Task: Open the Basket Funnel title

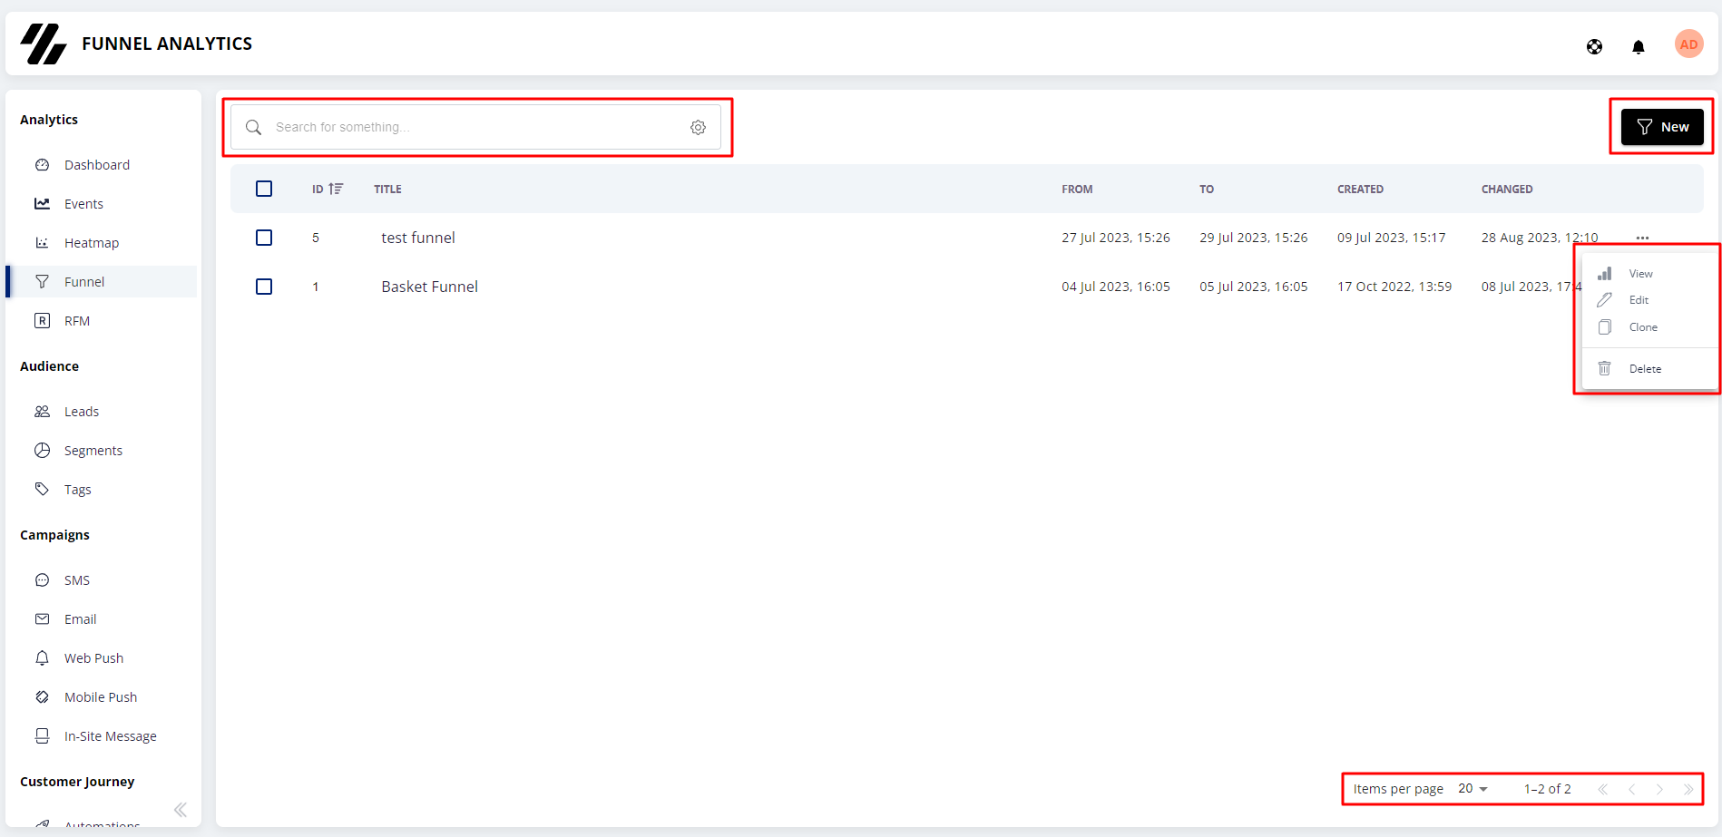Action: pos(429,287)
